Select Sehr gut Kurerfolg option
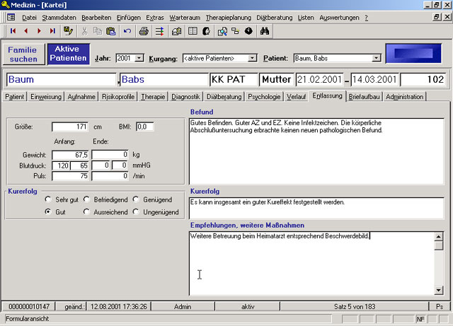This screenshot has width=453, height=326. (x=48, y=199)
